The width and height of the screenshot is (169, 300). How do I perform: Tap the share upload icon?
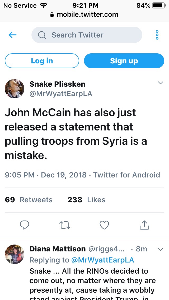[144, 225]
